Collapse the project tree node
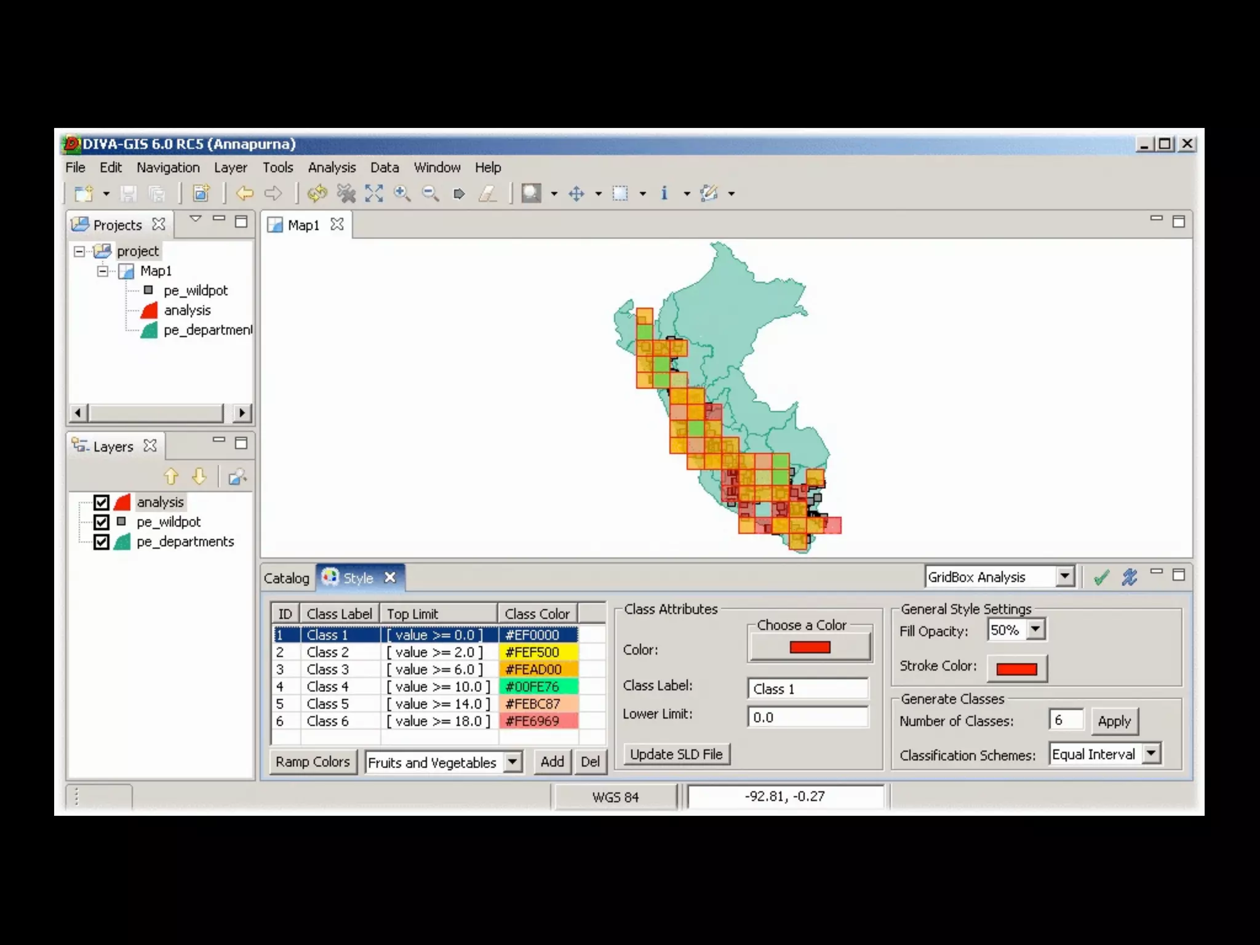Image resolution: width=1260 pixels, height=945 pixels. point(79,251)
